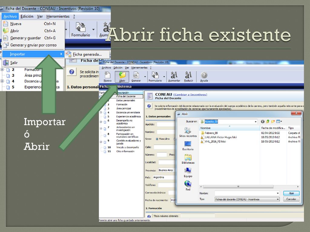The image size is (310, 232).
Task: Open the Ver menu in the smaller window
Action: point(127,67)
